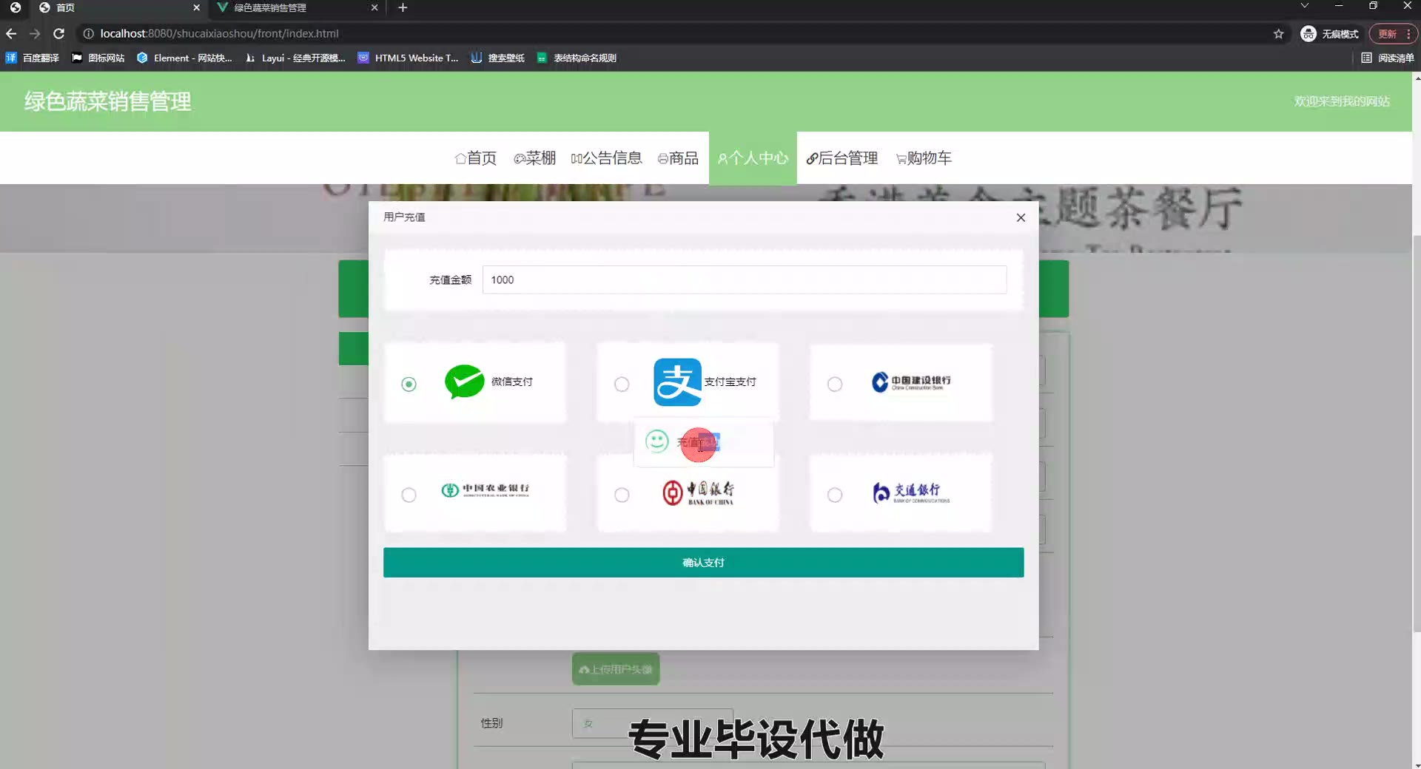Click the Bank of Communications logo
Viewport: 1421px width, 769px height.
click(x=911, y=492)
